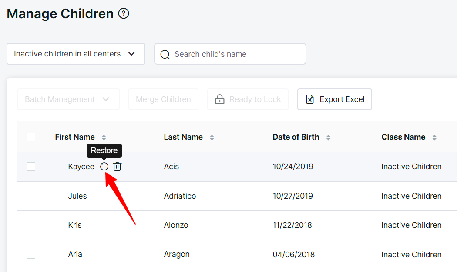Focus the Search child's name field
457x272 pixels.
coord(235,54)
